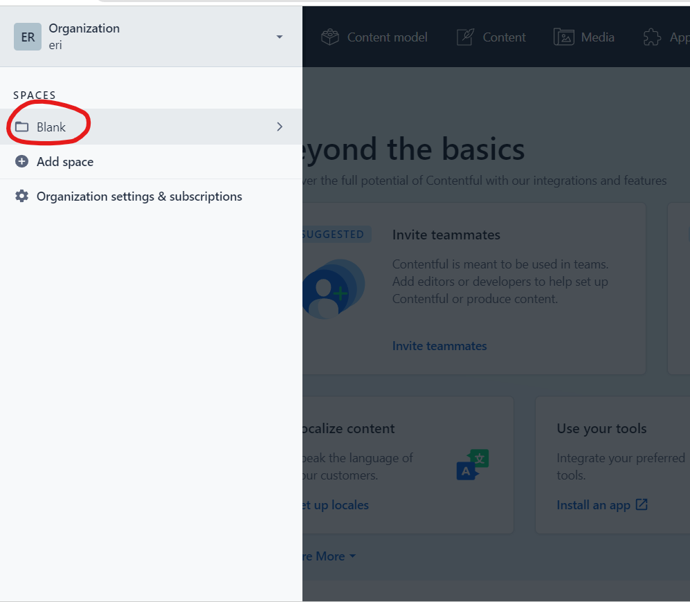This screenshot has height=602, width=690.
Task: Click the Media picture icon
Action: coord(564,37)
